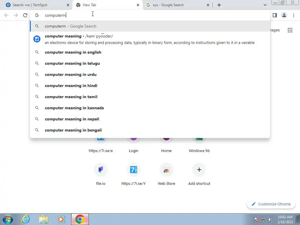300x225 pixels.
Task: Click the Show desktop strip
Action: pos(298,219)
